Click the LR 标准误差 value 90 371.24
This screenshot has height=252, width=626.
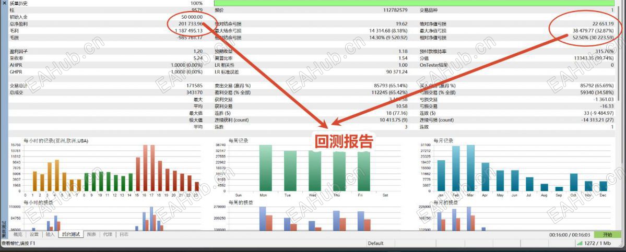click(397, 72)
